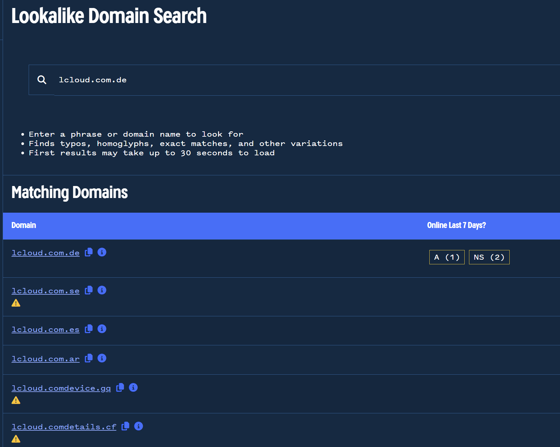Copy the lcloud.com.de domain name

pyautogui.click(x=89, y=252)
